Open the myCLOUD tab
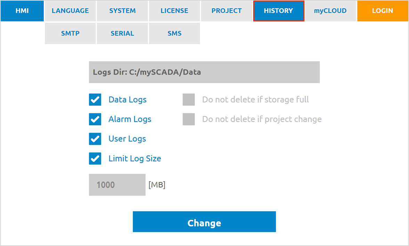 point(330,11)
